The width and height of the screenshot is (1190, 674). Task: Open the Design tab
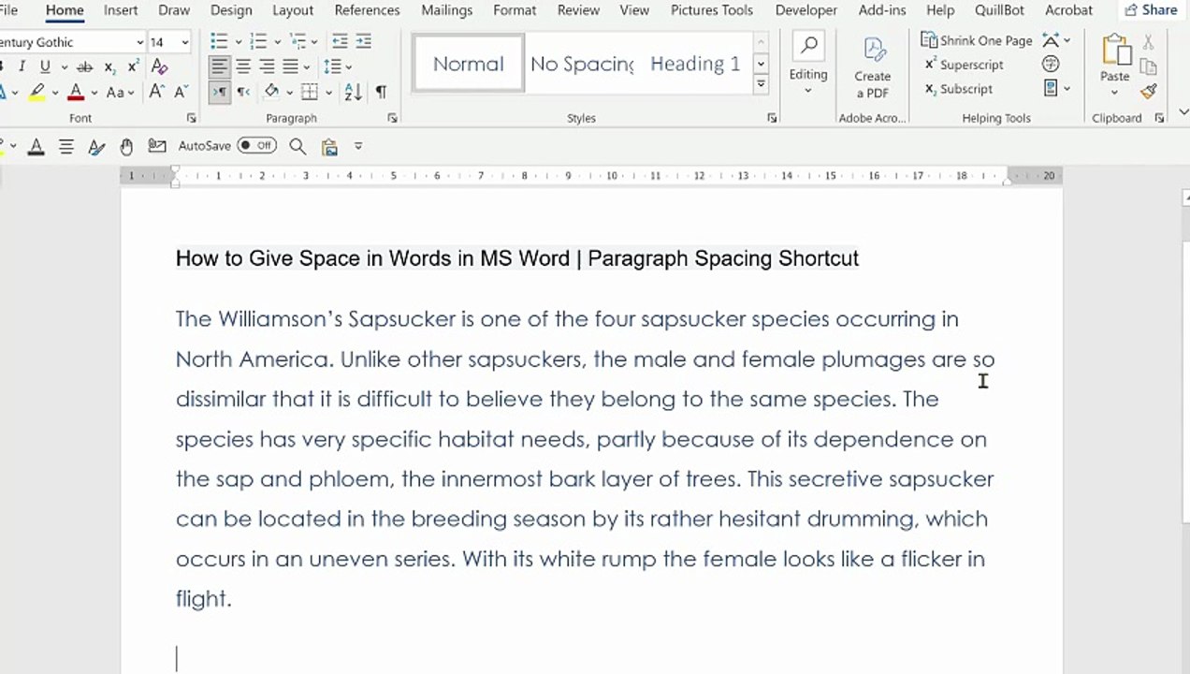click(231, 10)
